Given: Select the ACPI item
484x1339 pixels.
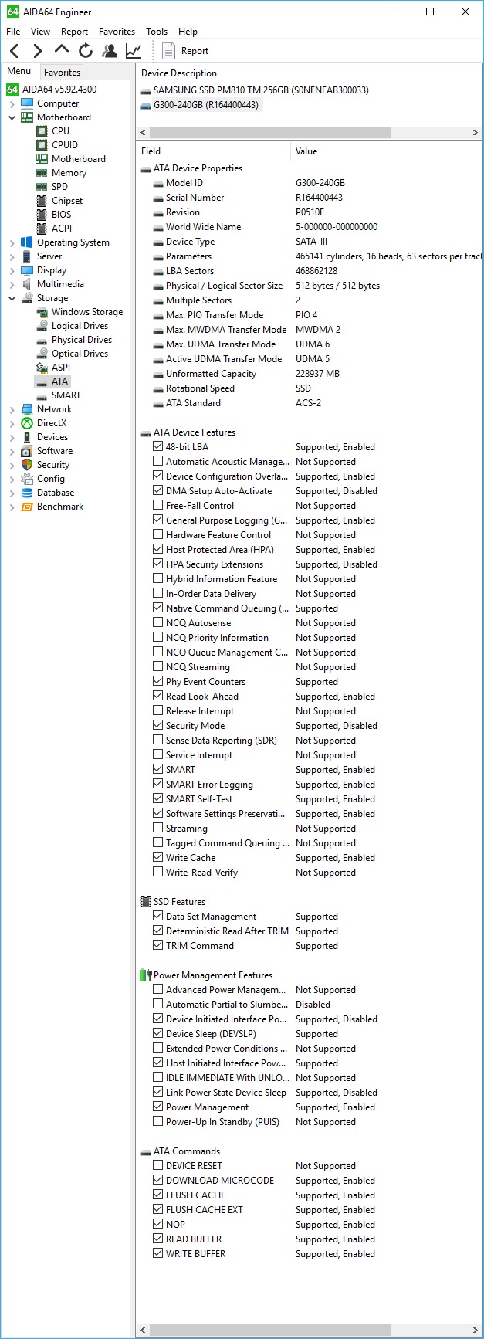Looking at the screenshot, I should click(x=62, y=229).
